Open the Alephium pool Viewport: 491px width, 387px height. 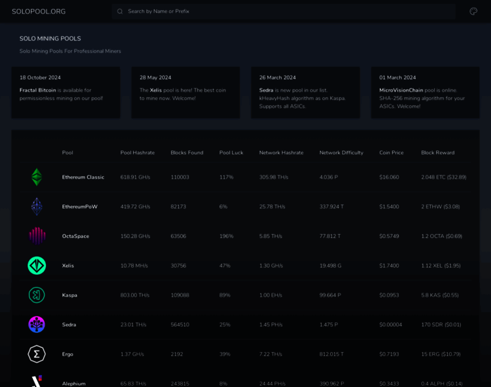[x=74, y=384]
